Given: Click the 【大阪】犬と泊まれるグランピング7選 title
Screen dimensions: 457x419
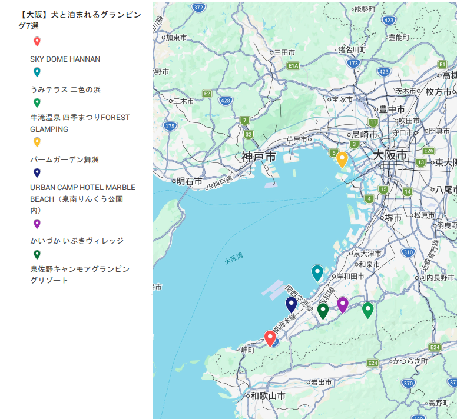Looking at the screenshot, I should [x=80, y=21].
